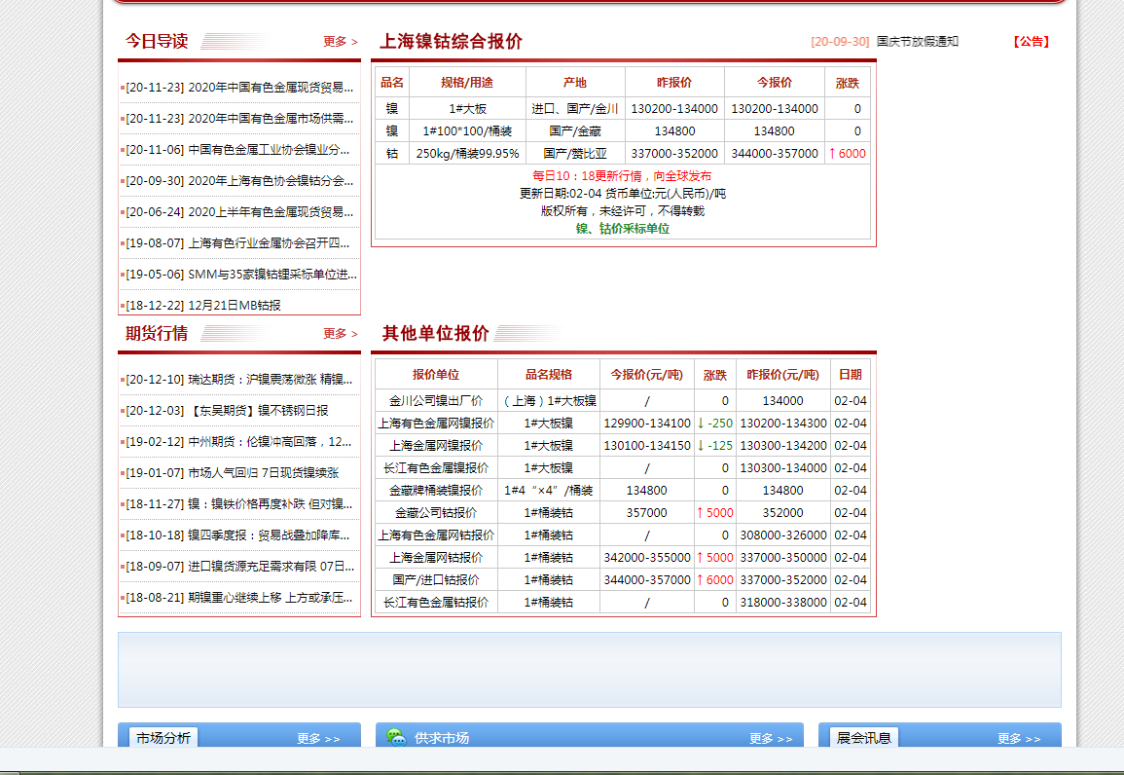Click 上海金属网镍报价 row name
1124x775 pixels.
(436, 445)
